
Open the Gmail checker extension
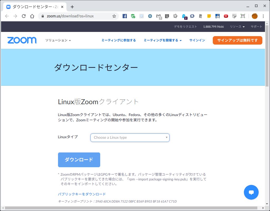click(159, 17)
